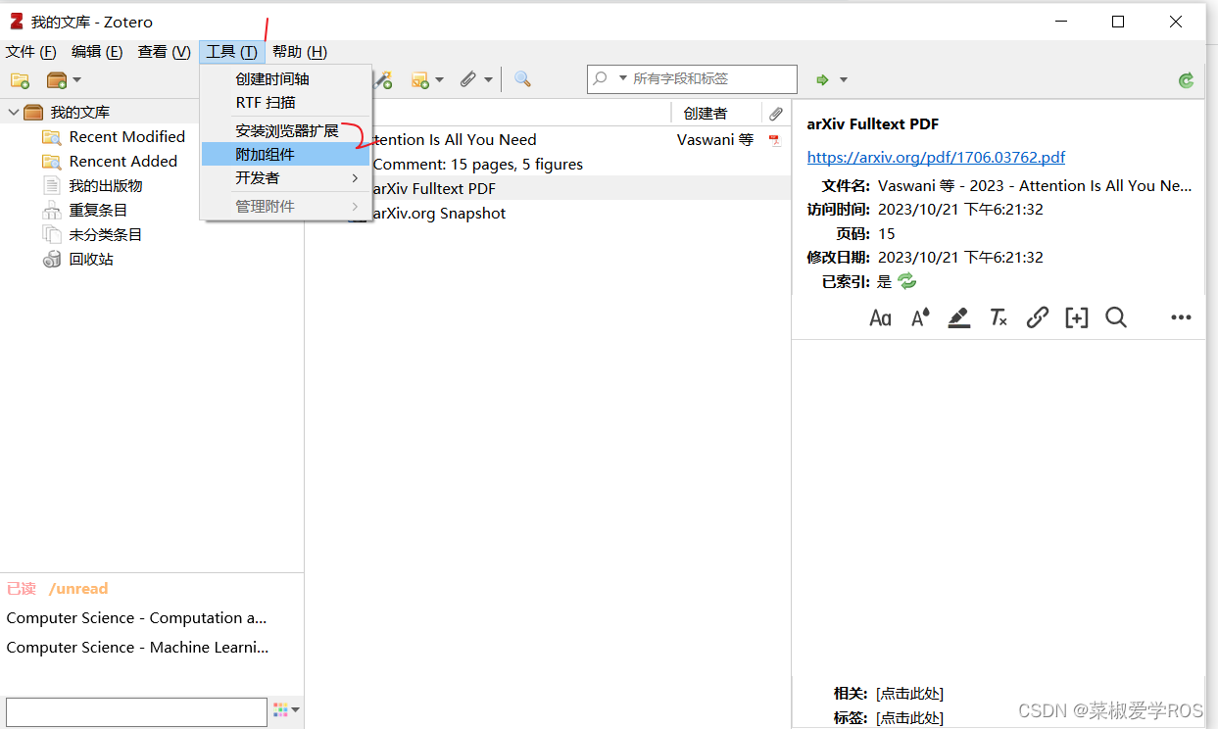Choose 附加组件 from the Tools menu
This screenshot has height=729, width=1218.
point(286,155)
